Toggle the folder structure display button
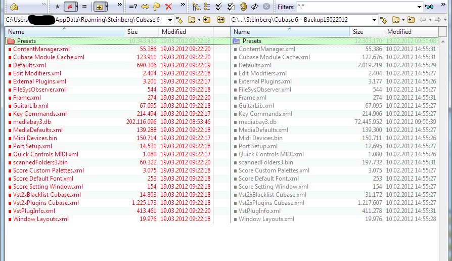 point(99,7)
